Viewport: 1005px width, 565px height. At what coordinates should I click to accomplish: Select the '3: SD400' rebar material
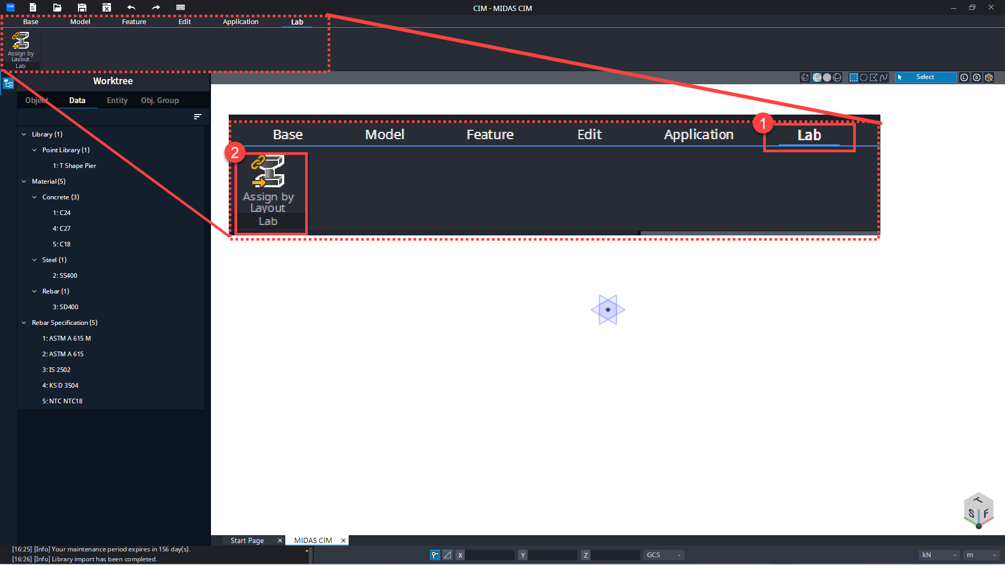(65, 307)
